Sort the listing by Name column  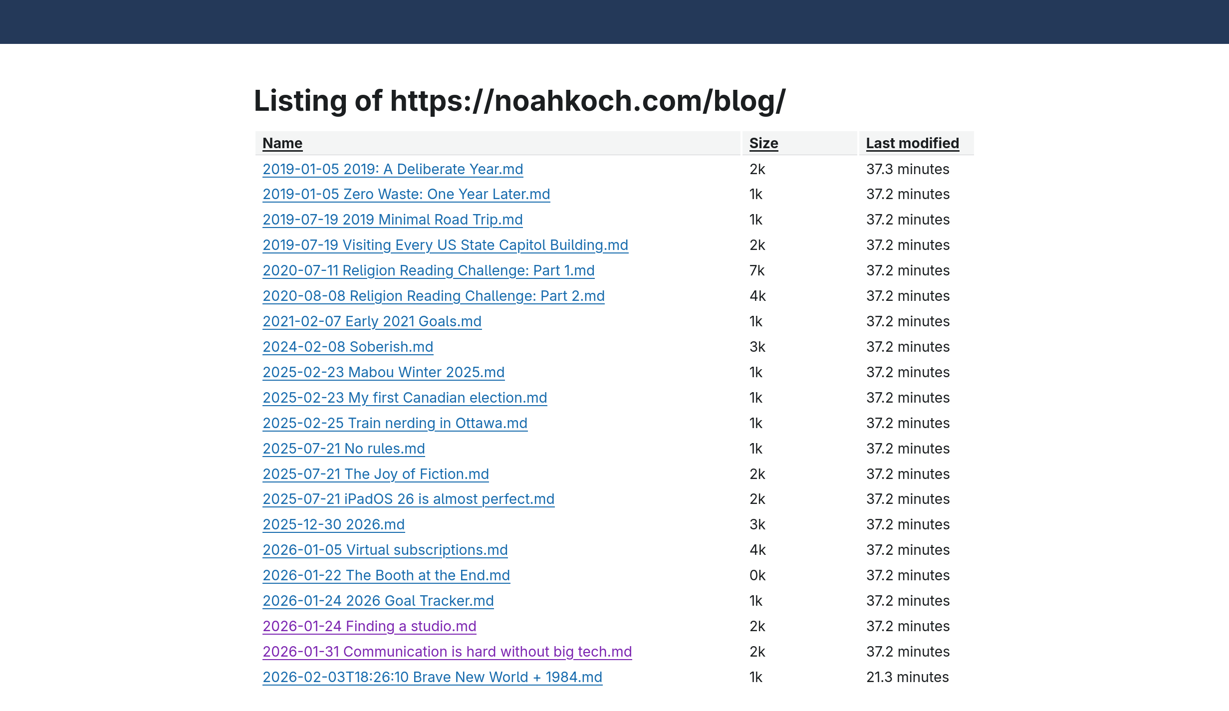coord(282,143)
